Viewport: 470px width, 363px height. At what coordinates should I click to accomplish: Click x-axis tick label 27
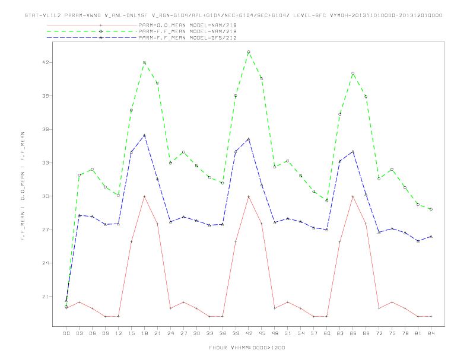pos(183,333)
